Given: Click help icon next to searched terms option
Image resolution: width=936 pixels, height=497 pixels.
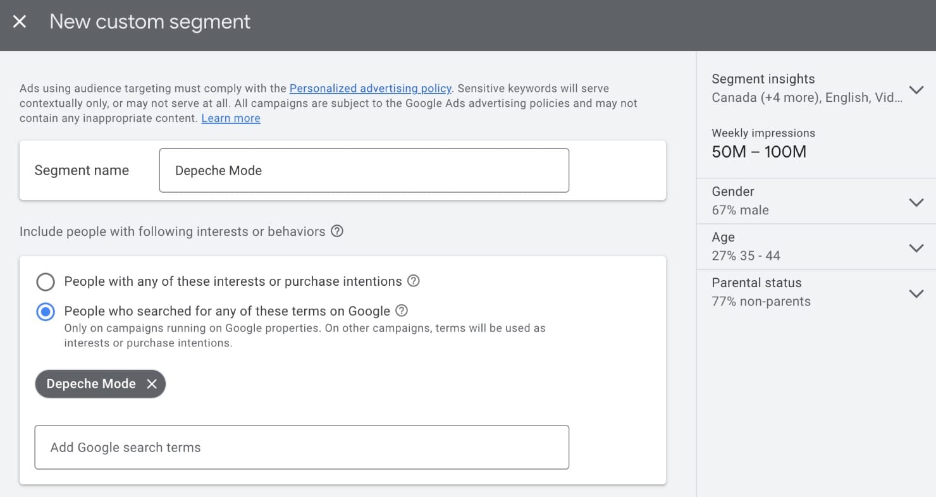Looking at the screenshot, I should 402,311.
